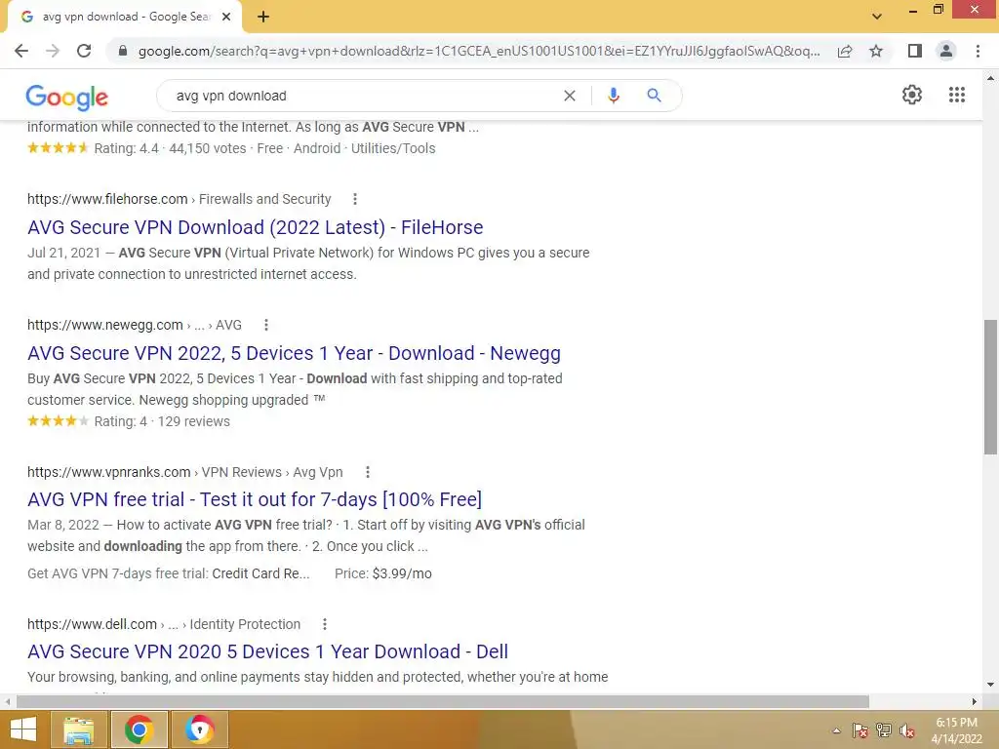Open the Chrome profile avatar
Image resolution: width=999 pixels, height=749 pixels.
[946, 51]
